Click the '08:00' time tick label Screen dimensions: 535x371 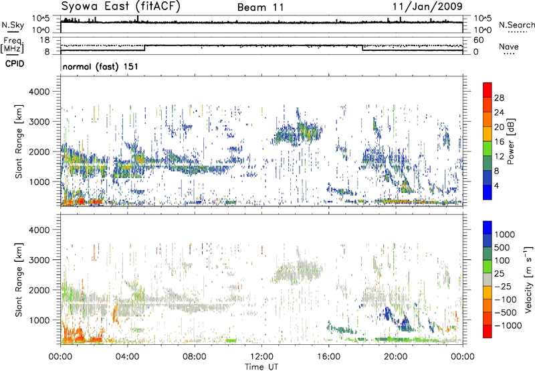pyautogui.click(x=195, y=357)
